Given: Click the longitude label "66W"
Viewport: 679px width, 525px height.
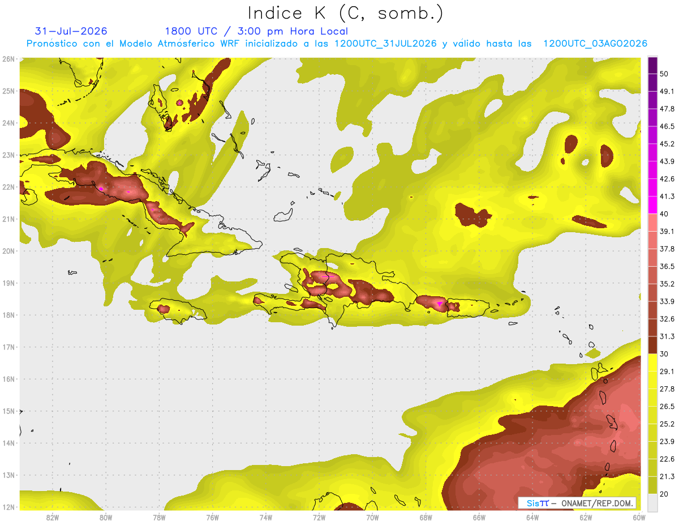Looking at the screenshot, I should click(479, 518).
